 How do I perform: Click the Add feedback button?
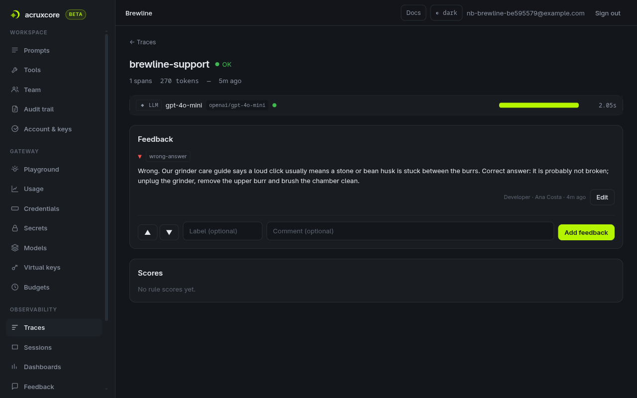click(586, 232)
